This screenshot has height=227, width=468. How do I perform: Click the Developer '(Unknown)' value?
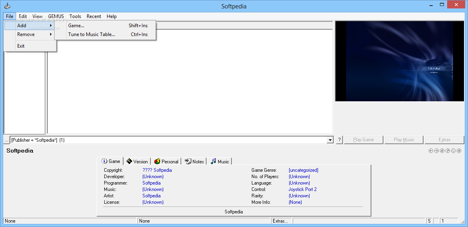(153, 177)
